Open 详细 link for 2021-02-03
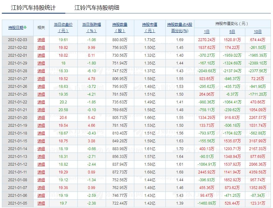Image resolution: width=273 pixels, height=208 pixels. 41,40
